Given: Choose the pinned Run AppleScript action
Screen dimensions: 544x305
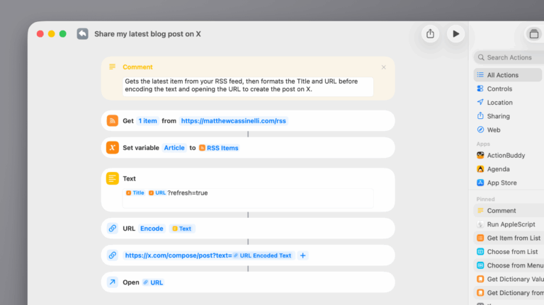Looking at the screenshot, I should point(511,224).
